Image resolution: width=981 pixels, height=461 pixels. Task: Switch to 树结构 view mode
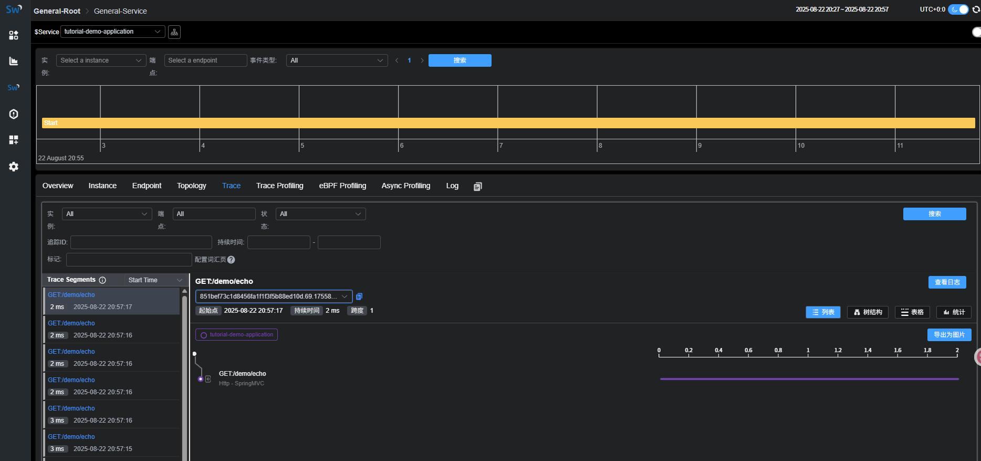point(868,312)
